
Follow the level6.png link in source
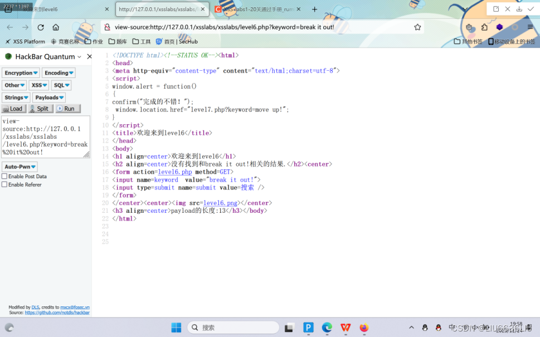[x=221, y=203]
